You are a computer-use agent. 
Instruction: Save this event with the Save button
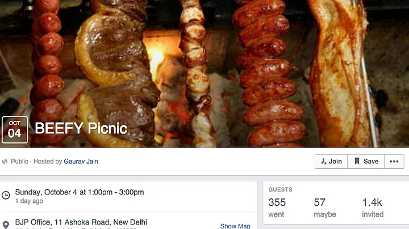366,162
